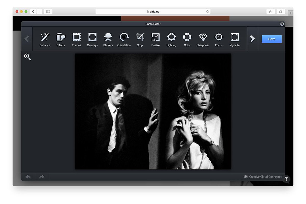Open the Sharpness diamond tool
306x204 pixels.
(203, 39)
